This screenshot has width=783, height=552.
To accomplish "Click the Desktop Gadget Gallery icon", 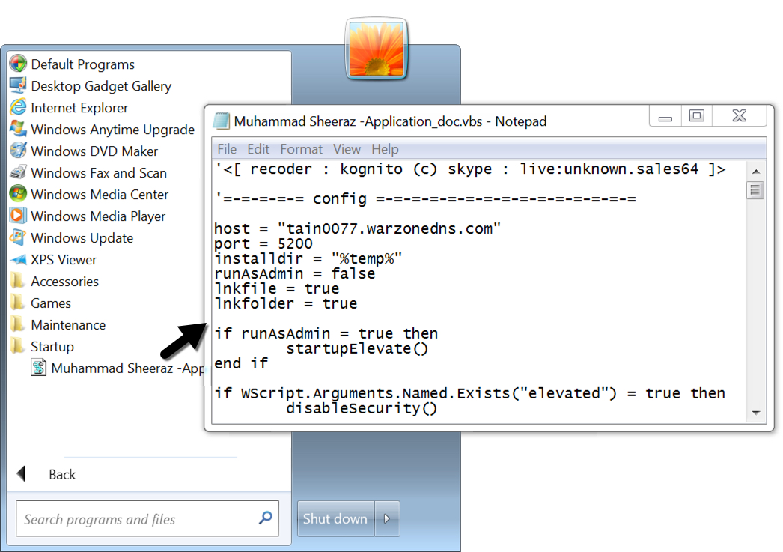I will [18, 85].
